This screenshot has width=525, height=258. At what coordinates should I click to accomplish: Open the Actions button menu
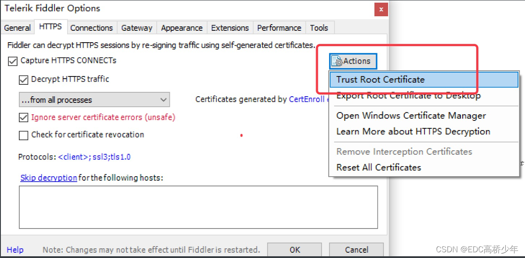(353, 61)
